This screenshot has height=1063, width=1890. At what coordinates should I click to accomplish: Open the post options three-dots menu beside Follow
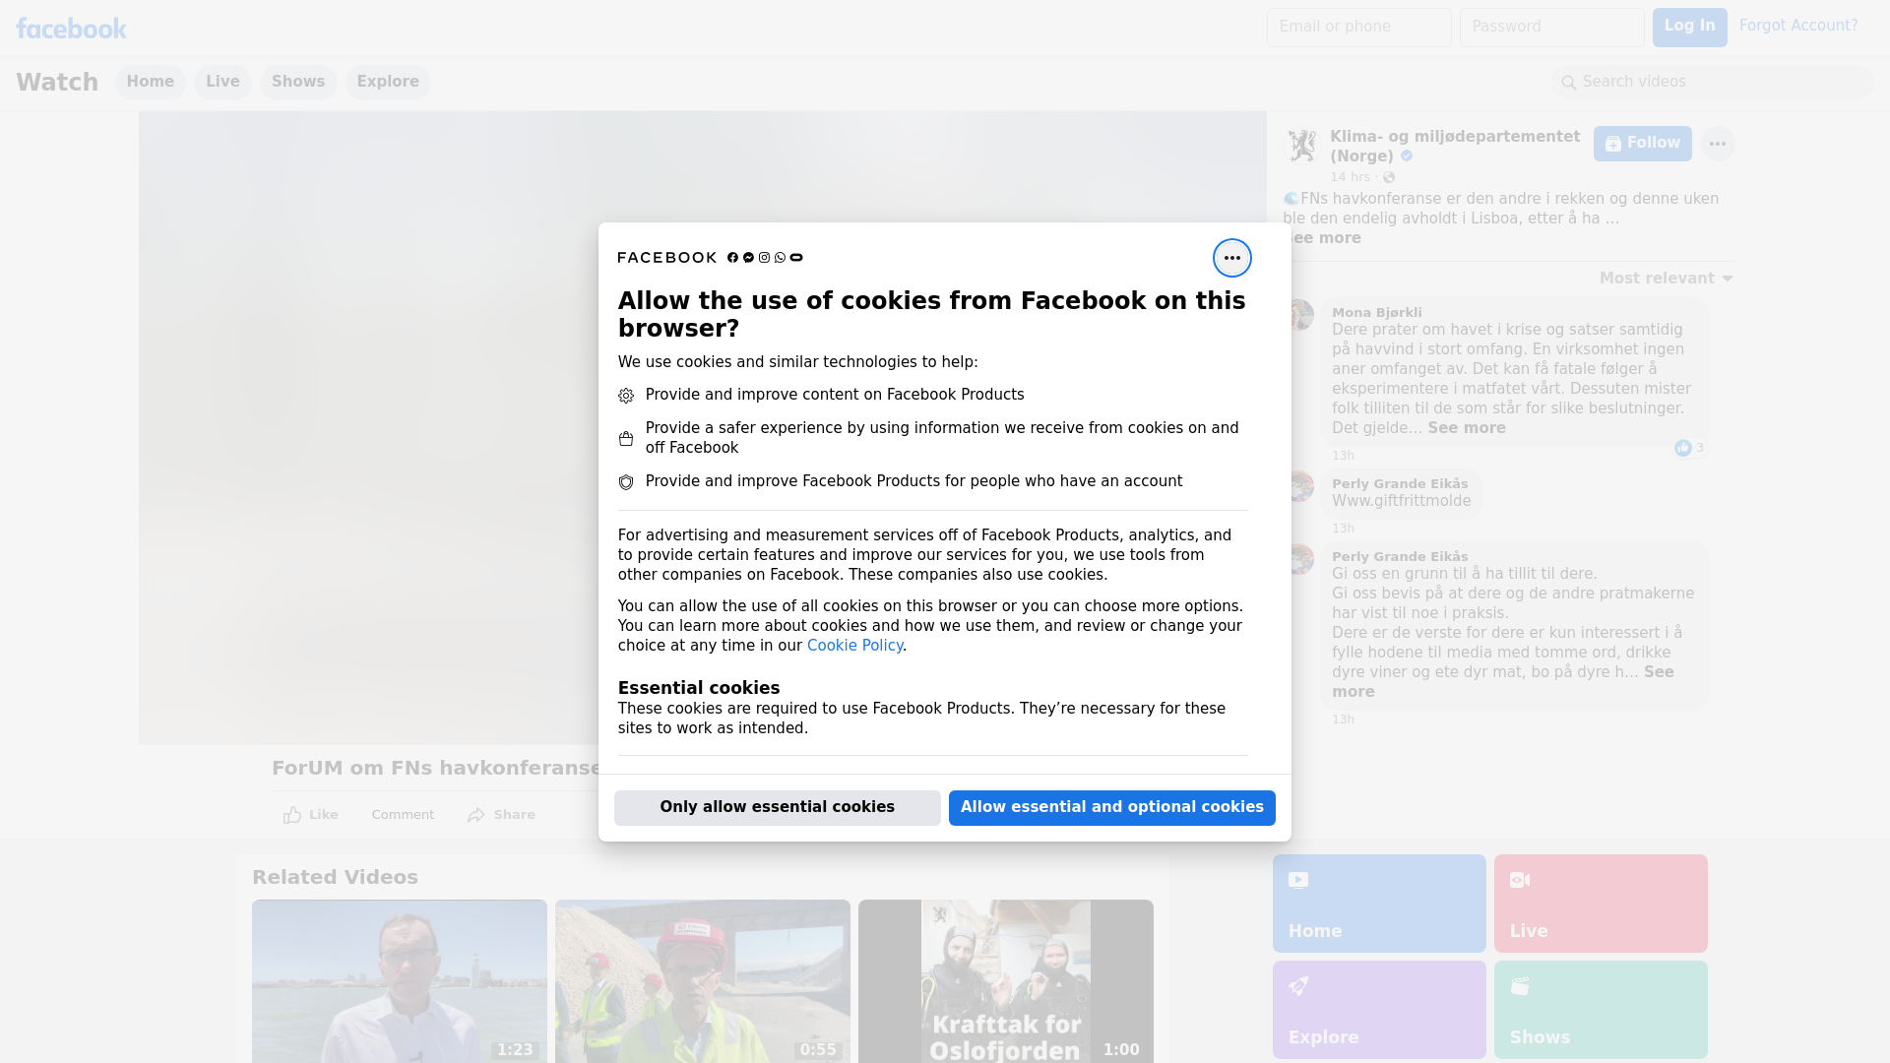coord(1717,144)
